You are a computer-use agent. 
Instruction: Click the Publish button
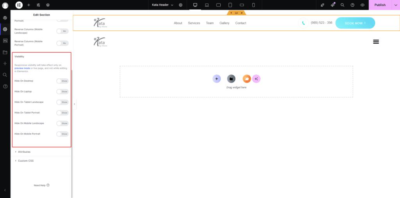pyautogui.click(x=380, y=5)
